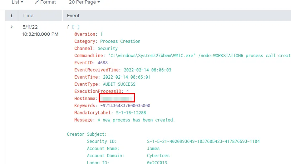The width and height of the screenshot is (291, 164).
Task: Click EventReceivedTime value 2022-02-14 08:06:03
Action: coord(148,70)
